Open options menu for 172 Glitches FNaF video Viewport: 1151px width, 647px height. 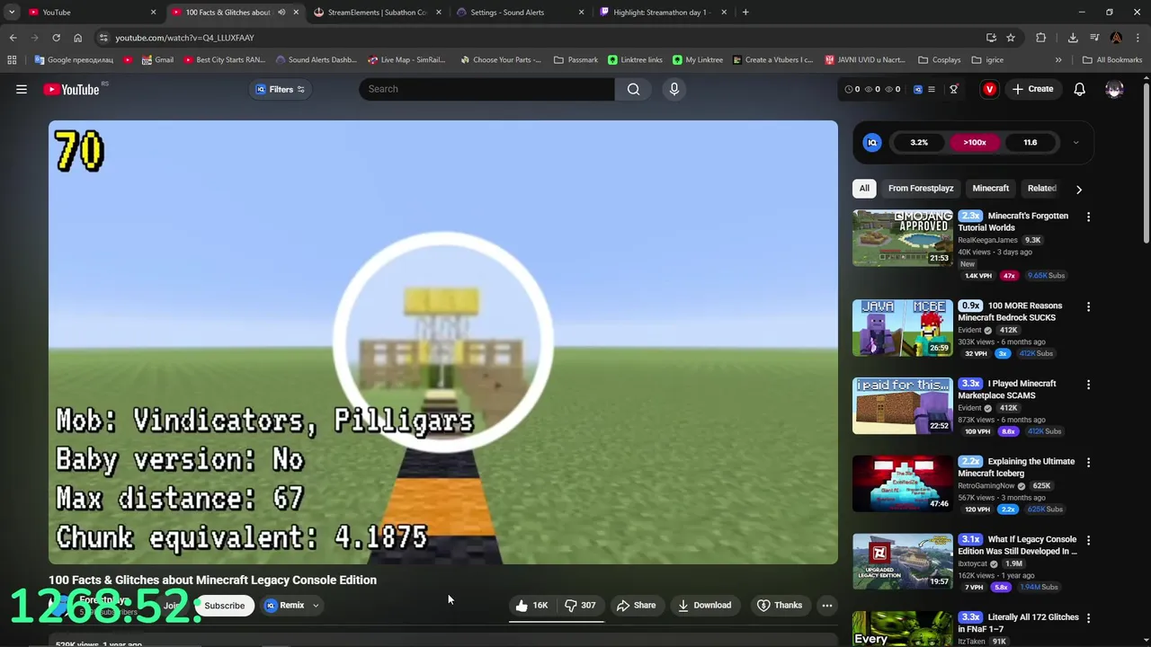coord(1088,618)
